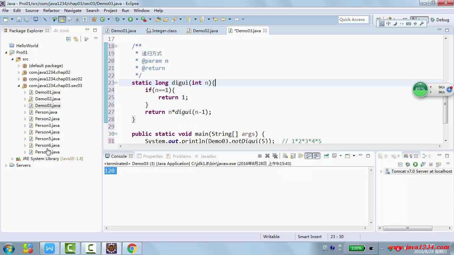Start the server with the green Servers icon

(415, 164)
